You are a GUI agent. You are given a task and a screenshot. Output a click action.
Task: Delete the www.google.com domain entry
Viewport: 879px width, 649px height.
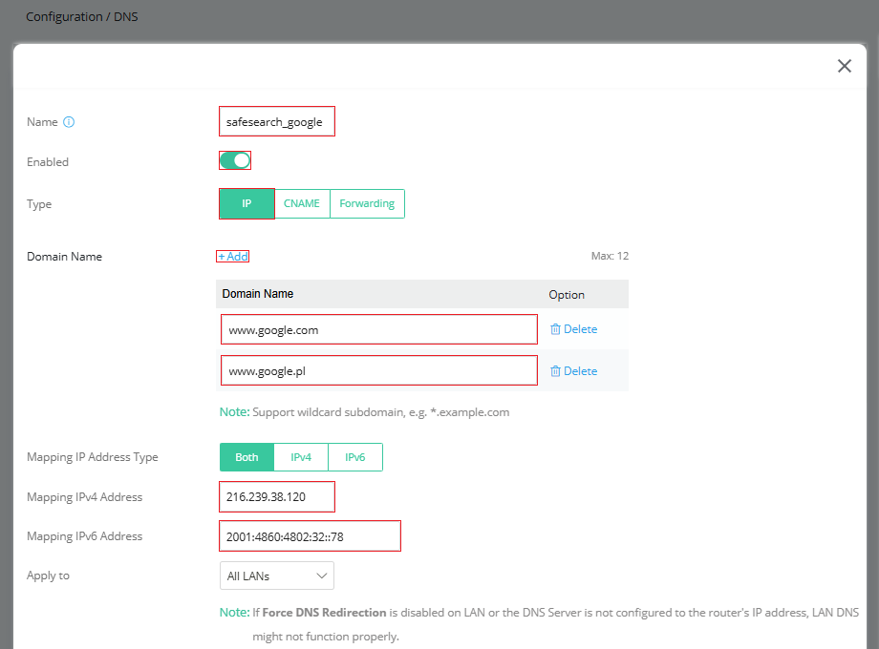tap(573, 329)
